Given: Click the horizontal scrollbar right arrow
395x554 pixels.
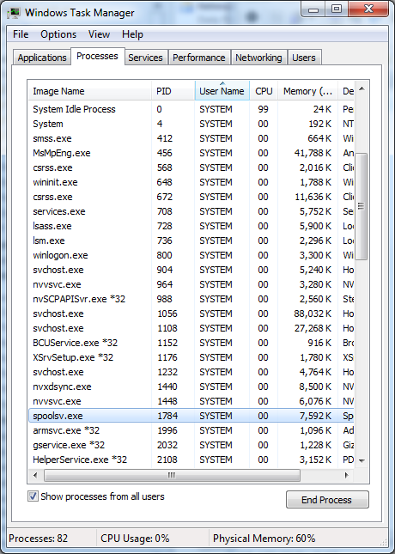Looking at the screenshot, I should click(x=347, y=475).
